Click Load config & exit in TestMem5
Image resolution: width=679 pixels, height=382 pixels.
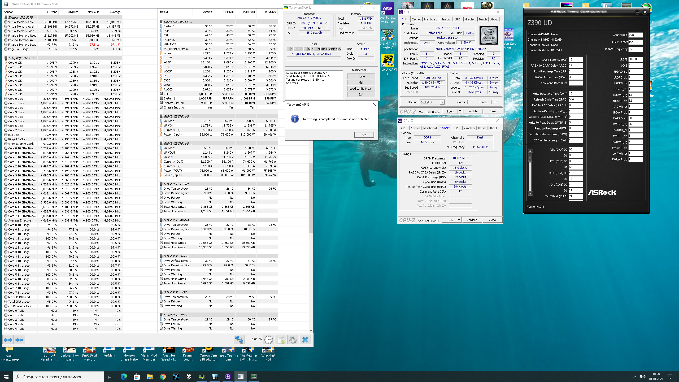pos(361,89)
